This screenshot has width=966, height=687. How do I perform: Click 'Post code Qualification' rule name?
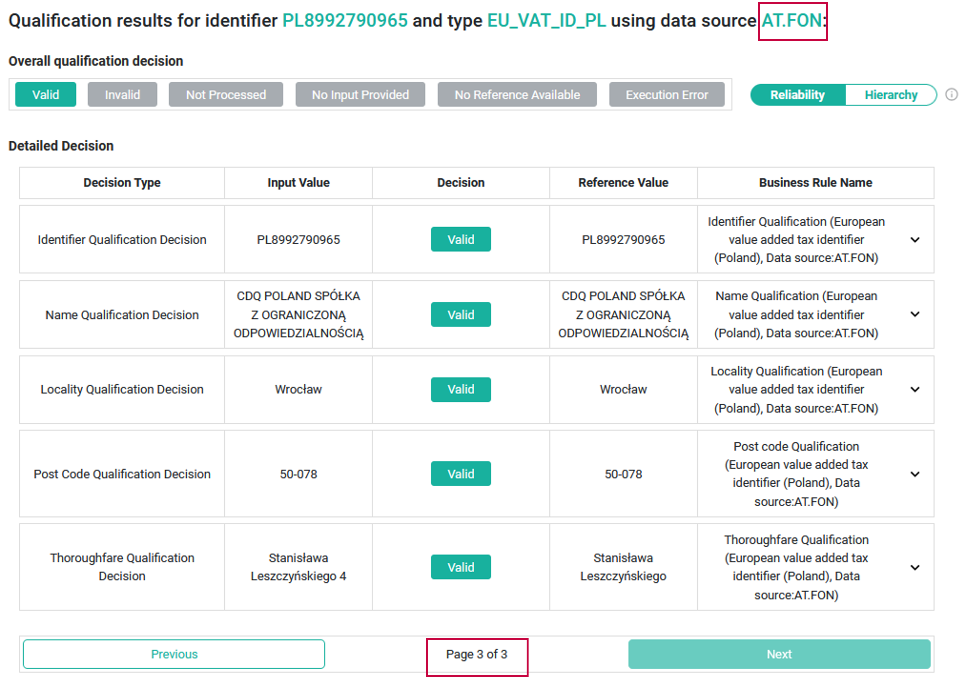tap(796, 474)
